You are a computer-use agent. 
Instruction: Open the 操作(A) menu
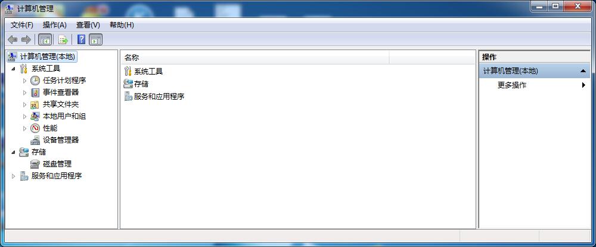[x=55, y=25]
